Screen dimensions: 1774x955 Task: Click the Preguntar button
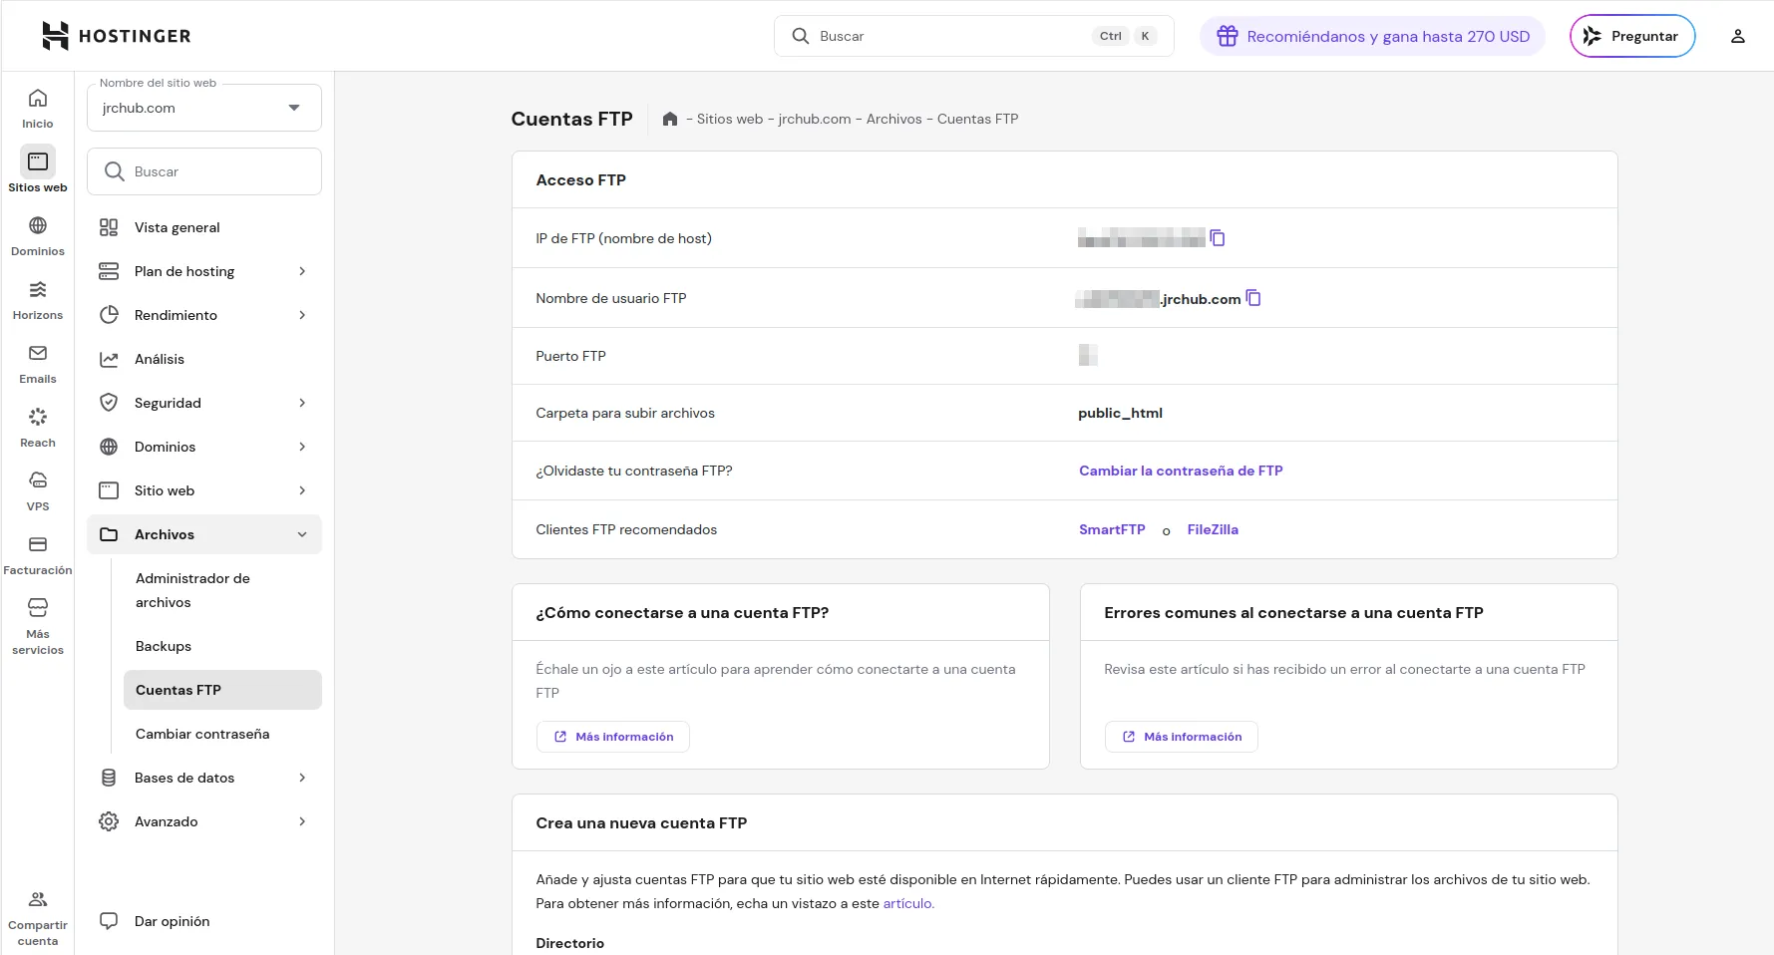[1632, 36]
